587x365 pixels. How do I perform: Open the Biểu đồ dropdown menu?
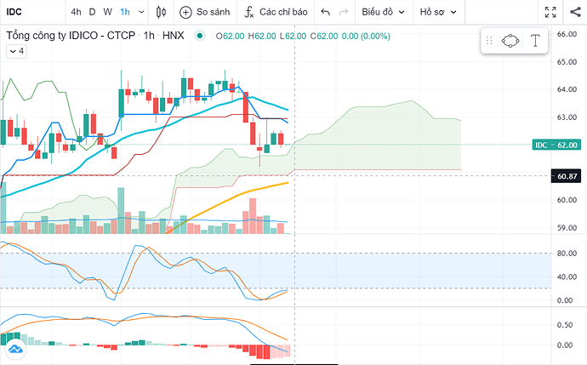[x=384, y=12]
